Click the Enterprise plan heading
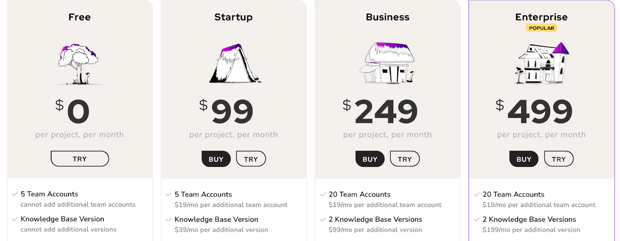This screenshot has width=620, height=241. (x=541, y=17)
